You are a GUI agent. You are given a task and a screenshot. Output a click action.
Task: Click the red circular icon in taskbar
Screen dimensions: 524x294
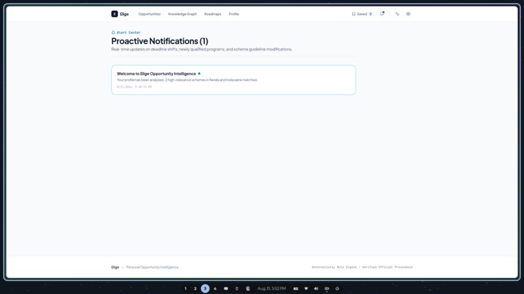click(x=237, y=289)
